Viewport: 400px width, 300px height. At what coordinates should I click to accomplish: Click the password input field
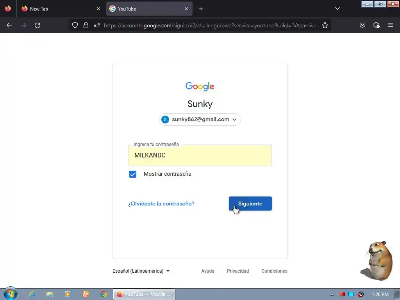pyautogui.click(x=200, y=155)
